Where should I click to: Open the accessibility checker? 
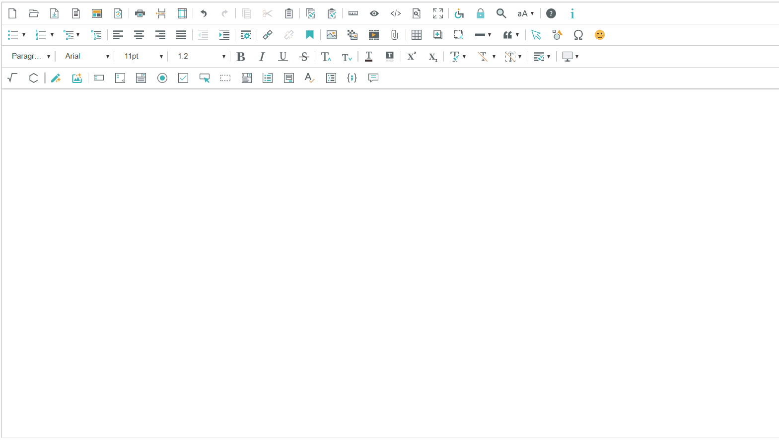[459, 13]
